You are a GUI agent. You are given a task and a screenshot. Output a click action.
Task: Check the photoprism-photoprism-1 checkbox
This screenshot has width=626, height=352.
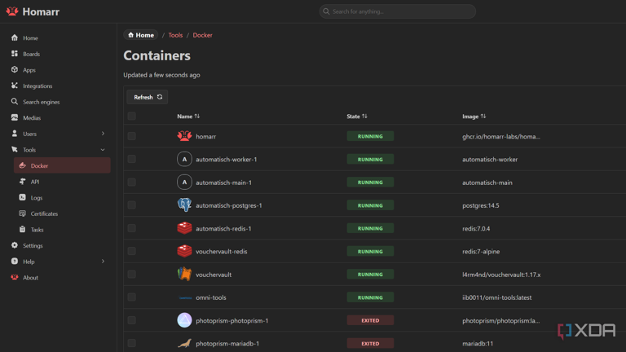132,320
